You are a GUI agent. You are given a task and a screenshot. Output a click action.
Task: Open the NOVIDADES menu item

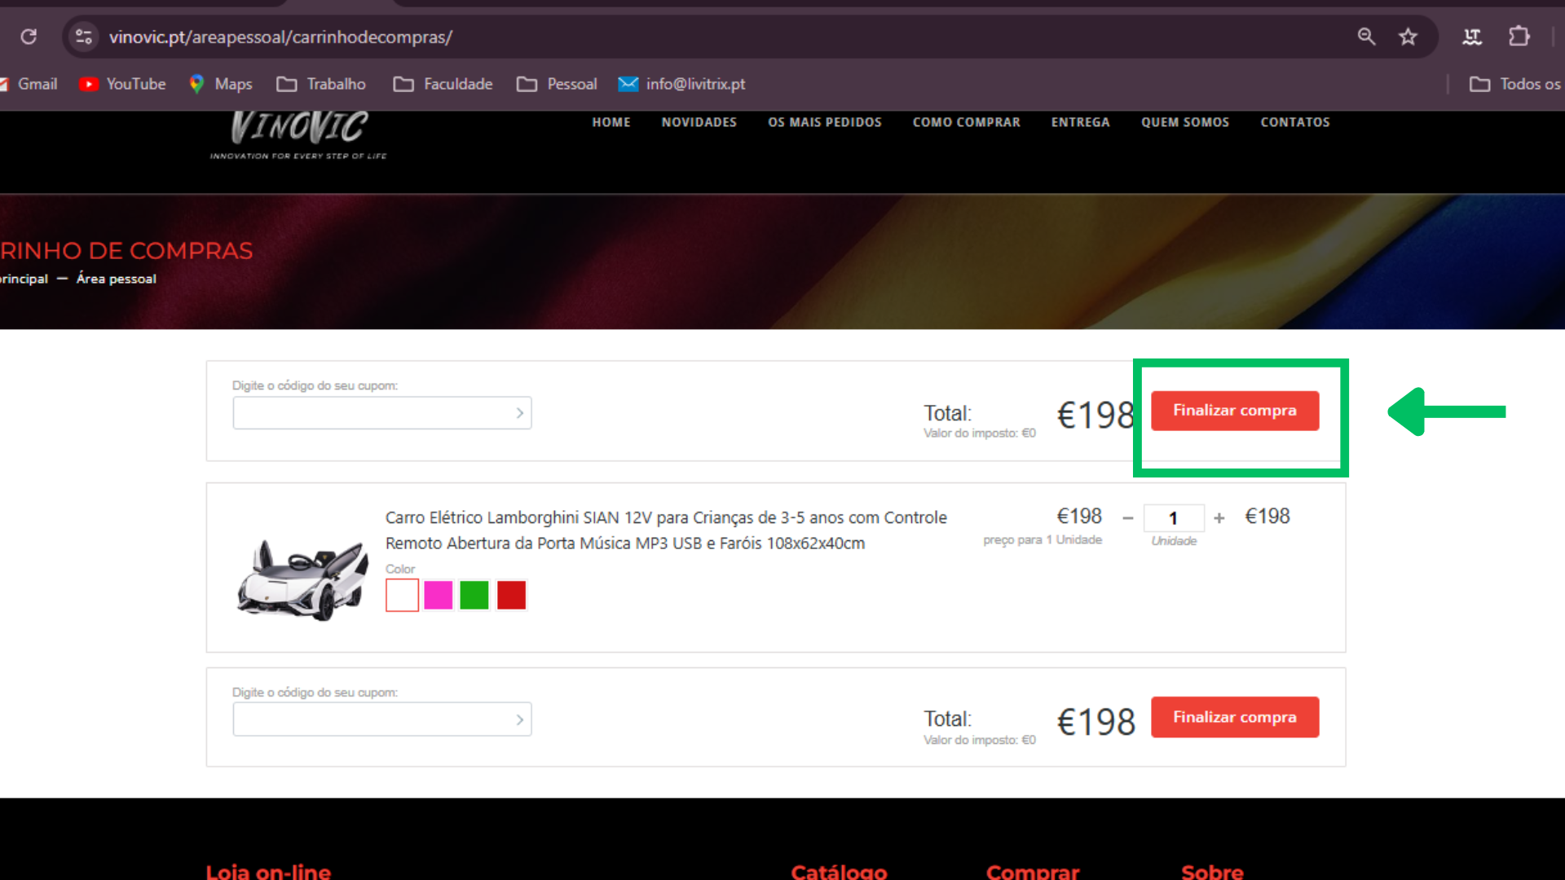[699, 122]
